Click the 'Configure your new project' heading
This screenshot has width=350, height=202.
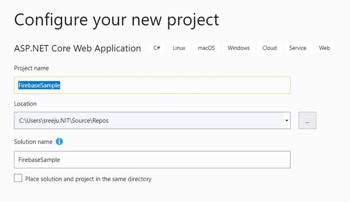(x=117, y=19)
